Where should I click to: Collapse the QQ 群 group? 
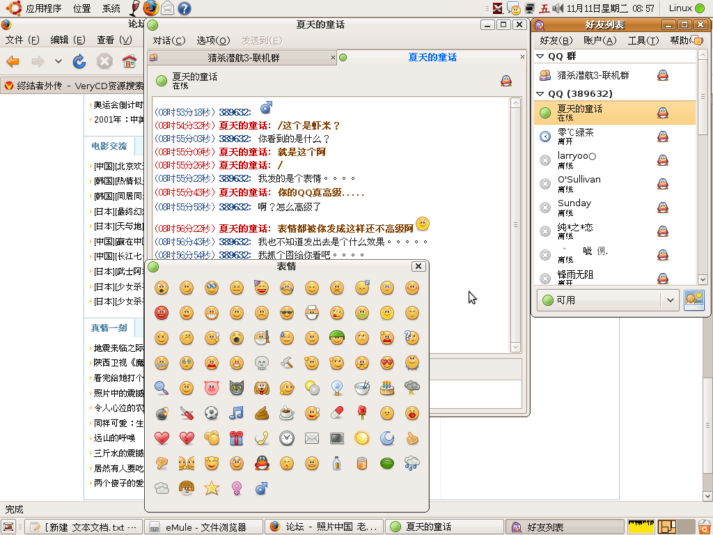coord(540,56)
